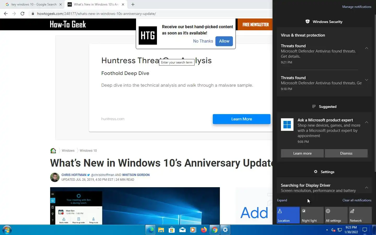
Task: Click the Windows Start button
Action: [7, 230]
